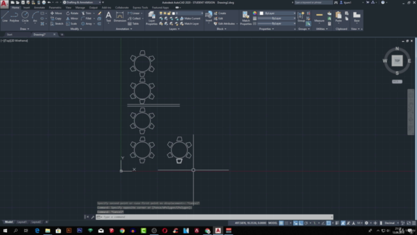The height and width of the screenshot is (235, 417).
Task: Open File Explorer from taskbar
Action: [48, 230]
